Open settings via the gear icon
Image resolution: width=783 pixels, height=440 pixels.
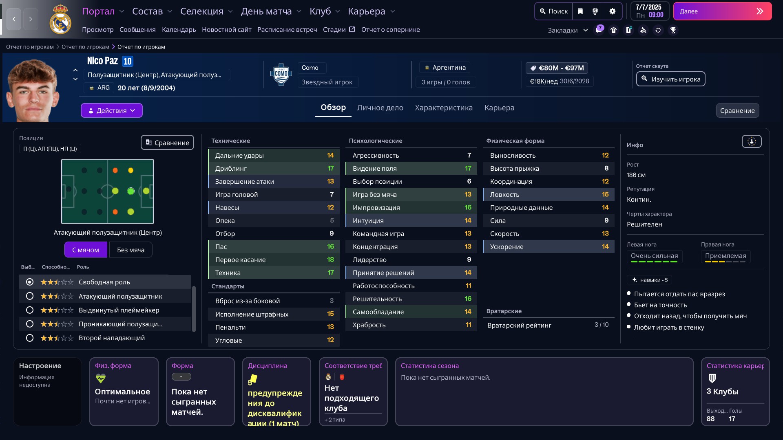tap(613, 11)
